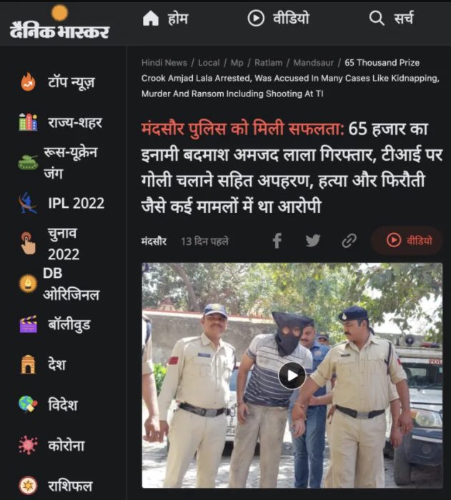The image size is (451, 500).
Task: Share article via Facebook icon
Action: click(x=277, y=241)
